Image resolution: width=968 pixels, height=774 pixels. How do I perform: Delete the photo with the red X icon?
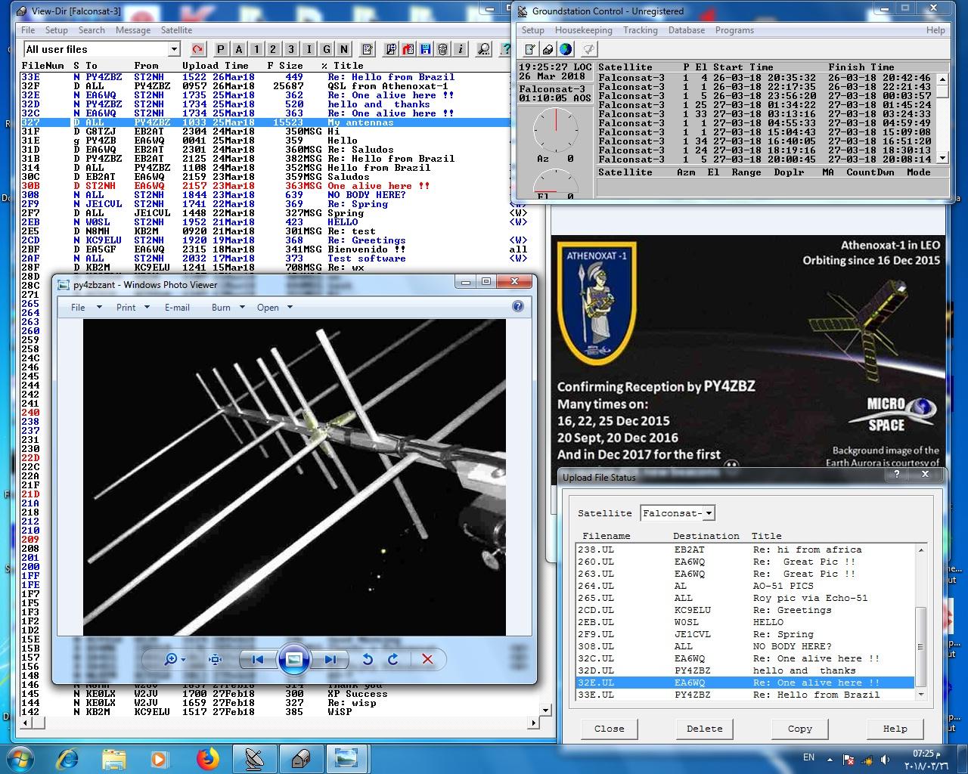[x=427, y=659]
